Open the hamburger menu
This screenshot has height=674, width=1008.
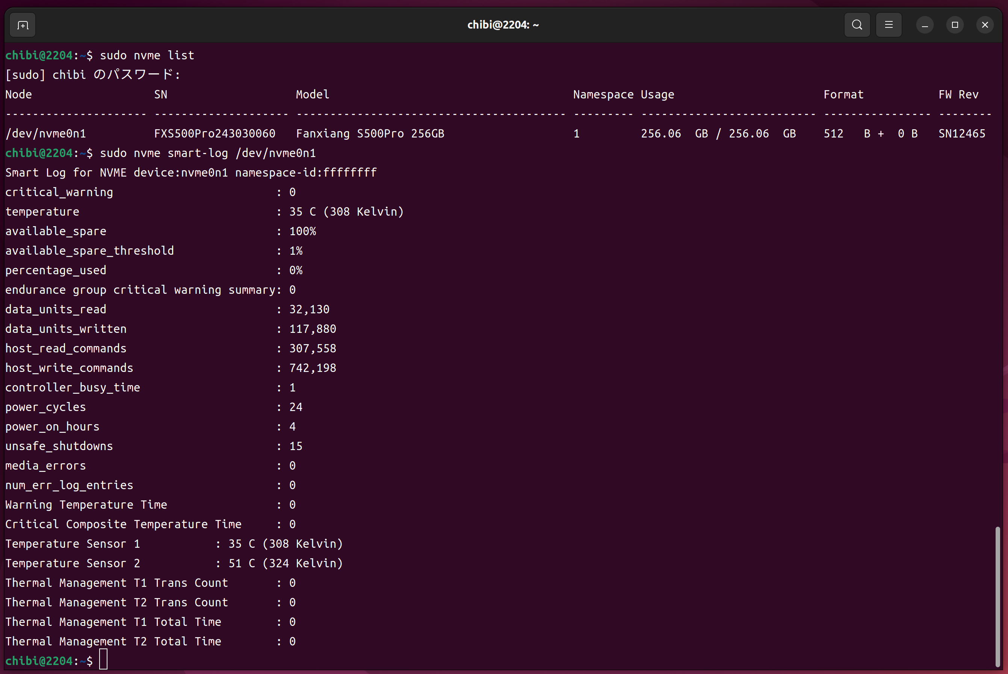(x=889, y=25)
